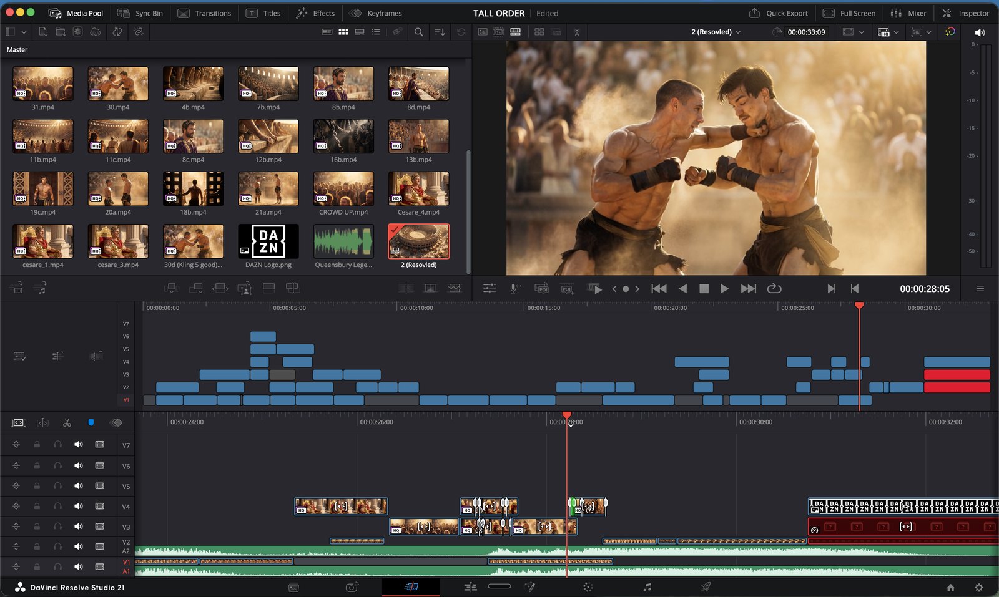
Task: Click the upper timeline ruler at 00:00:15:00
Action: click(x=543, y=308)
